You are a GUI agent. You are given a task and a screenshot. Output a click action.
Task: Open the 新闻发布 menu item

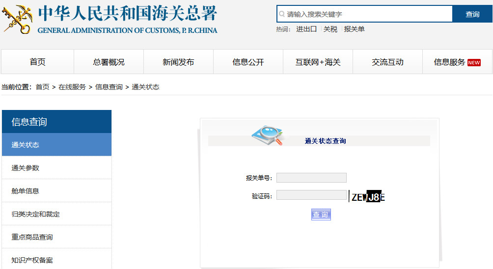(x=178, y=62)
